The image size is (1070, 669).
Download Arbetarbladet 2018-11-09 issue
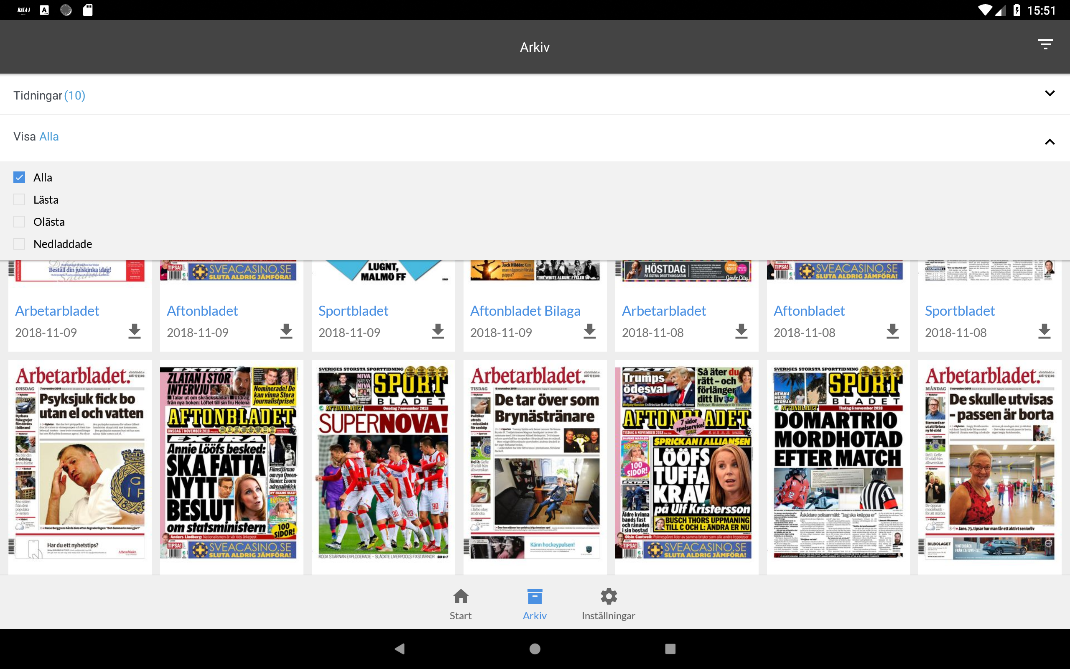point(135,331)
